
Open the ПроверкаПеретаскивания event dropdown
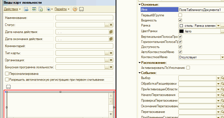pos(218,101)
